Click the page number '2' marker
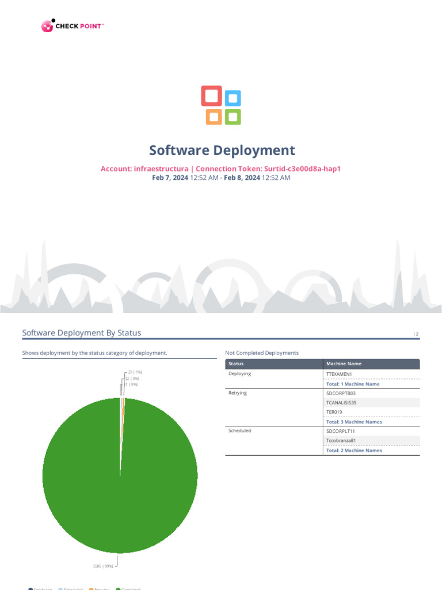This screenshot has width=442, height=590. (x=417, y=334)
